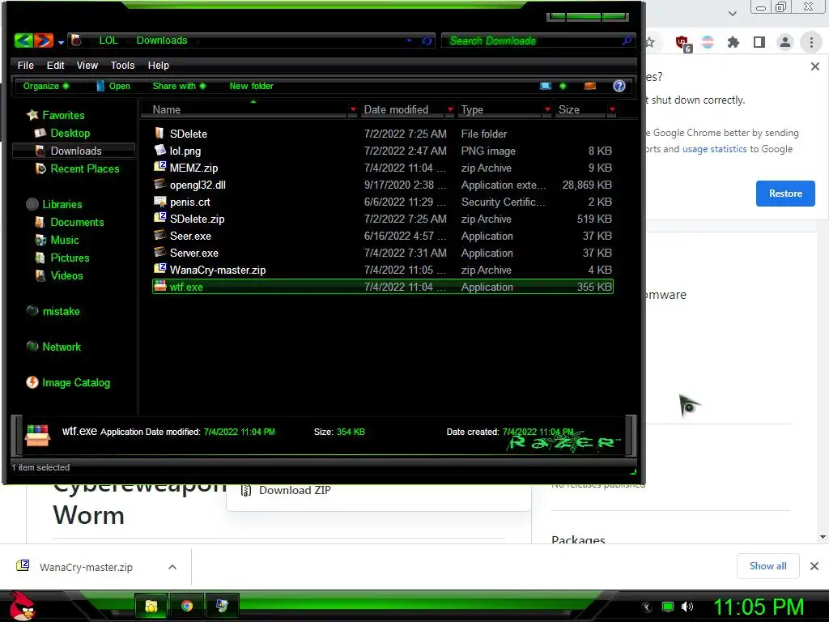Expand WanaCry-master.zip download options chevron
The image size is (829, 622).
click(x=172, y=567)
